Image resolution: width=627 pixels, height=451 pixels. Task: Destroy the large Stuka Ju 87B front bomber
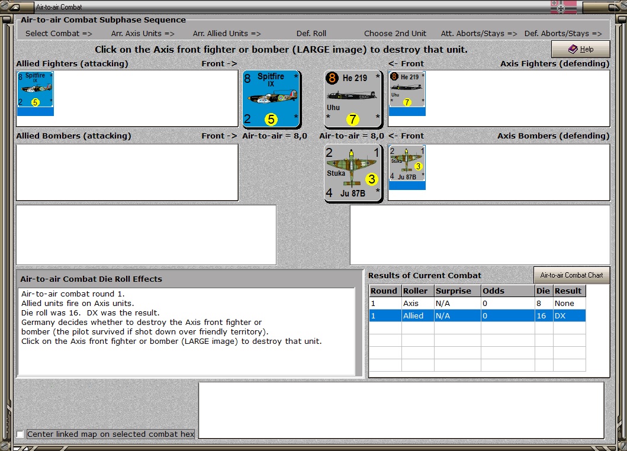tap(353, 173)
